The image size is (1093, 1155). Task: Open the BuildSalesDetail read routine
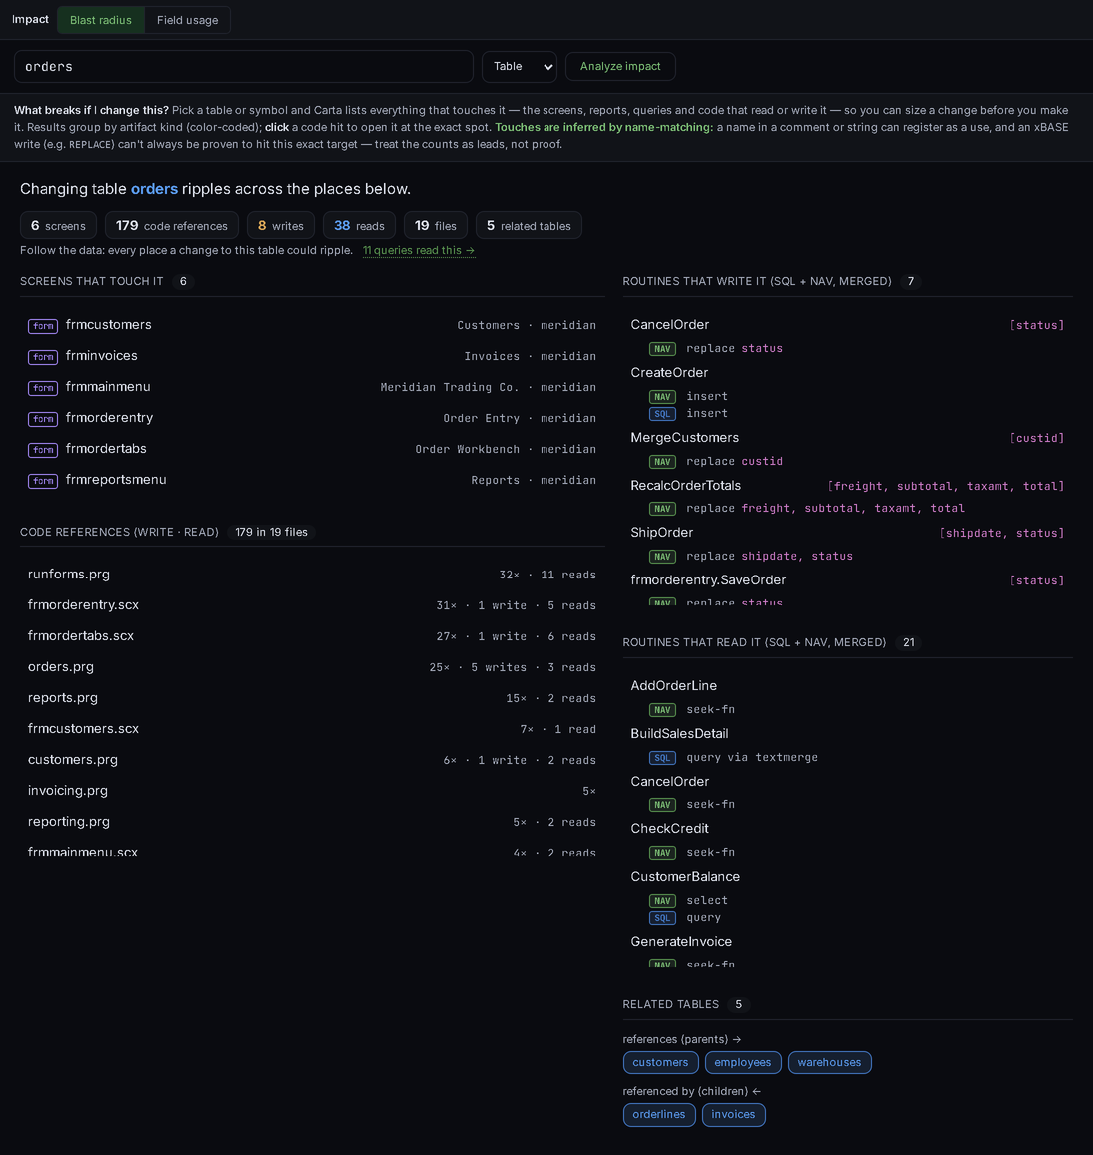tap(679, 733)
